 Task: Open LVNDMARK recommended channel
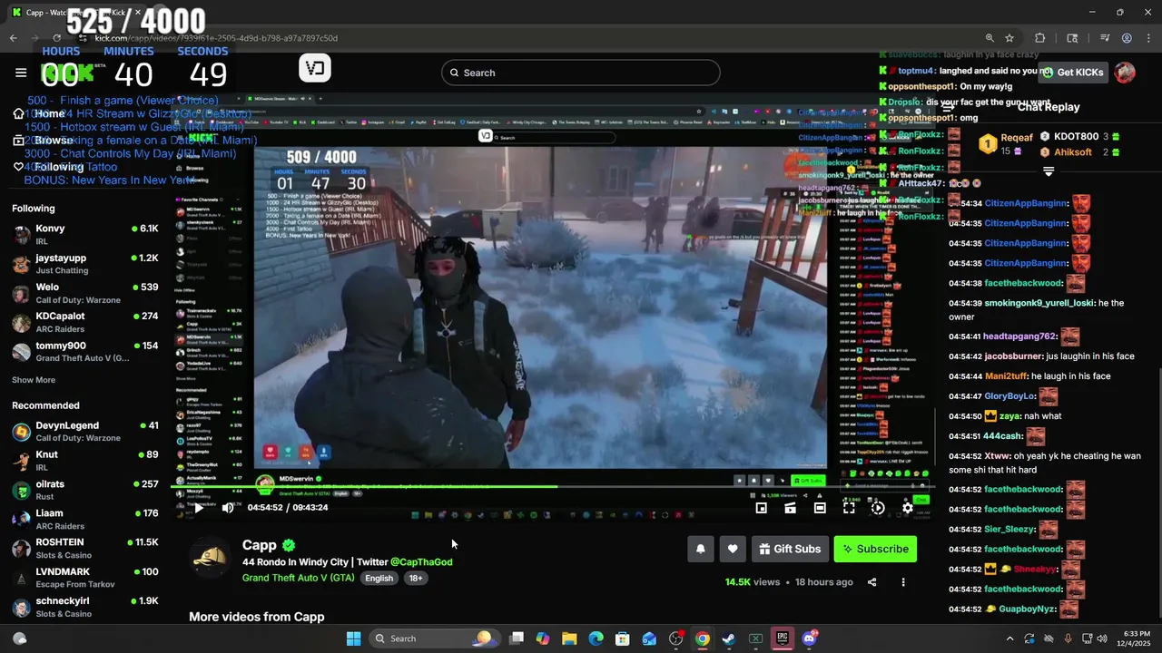(86, 578)
